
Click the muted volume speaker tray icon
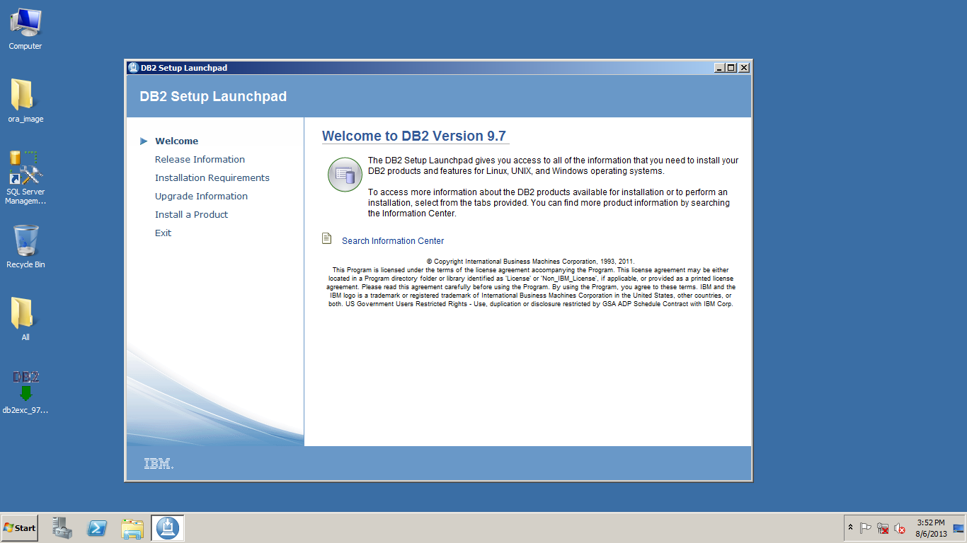tap(900, 528)
